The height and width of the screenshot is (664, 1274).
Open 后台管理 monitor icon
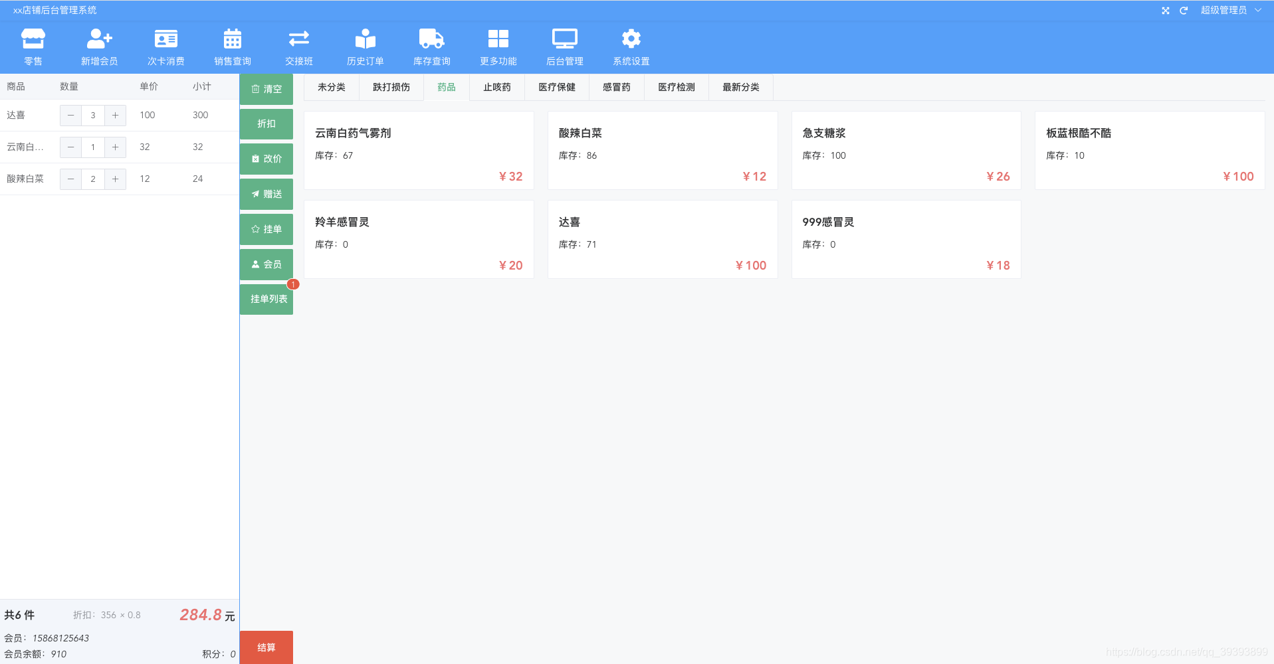pos(564,39)
